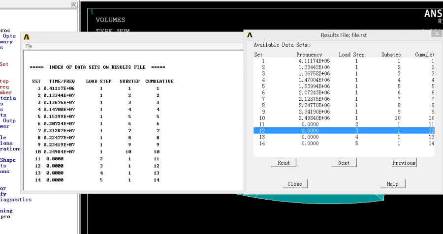443x234 pixels.
Task: Click the Set column header in the Results File dialog
Action: [258, 55]
